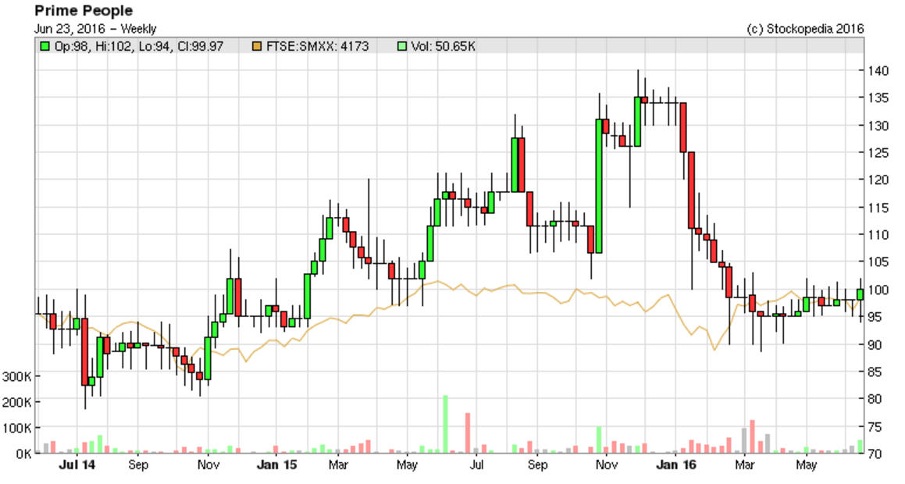Click the big green candle rising to 131
The image size is (905, 484).
[x=599, y=186]
